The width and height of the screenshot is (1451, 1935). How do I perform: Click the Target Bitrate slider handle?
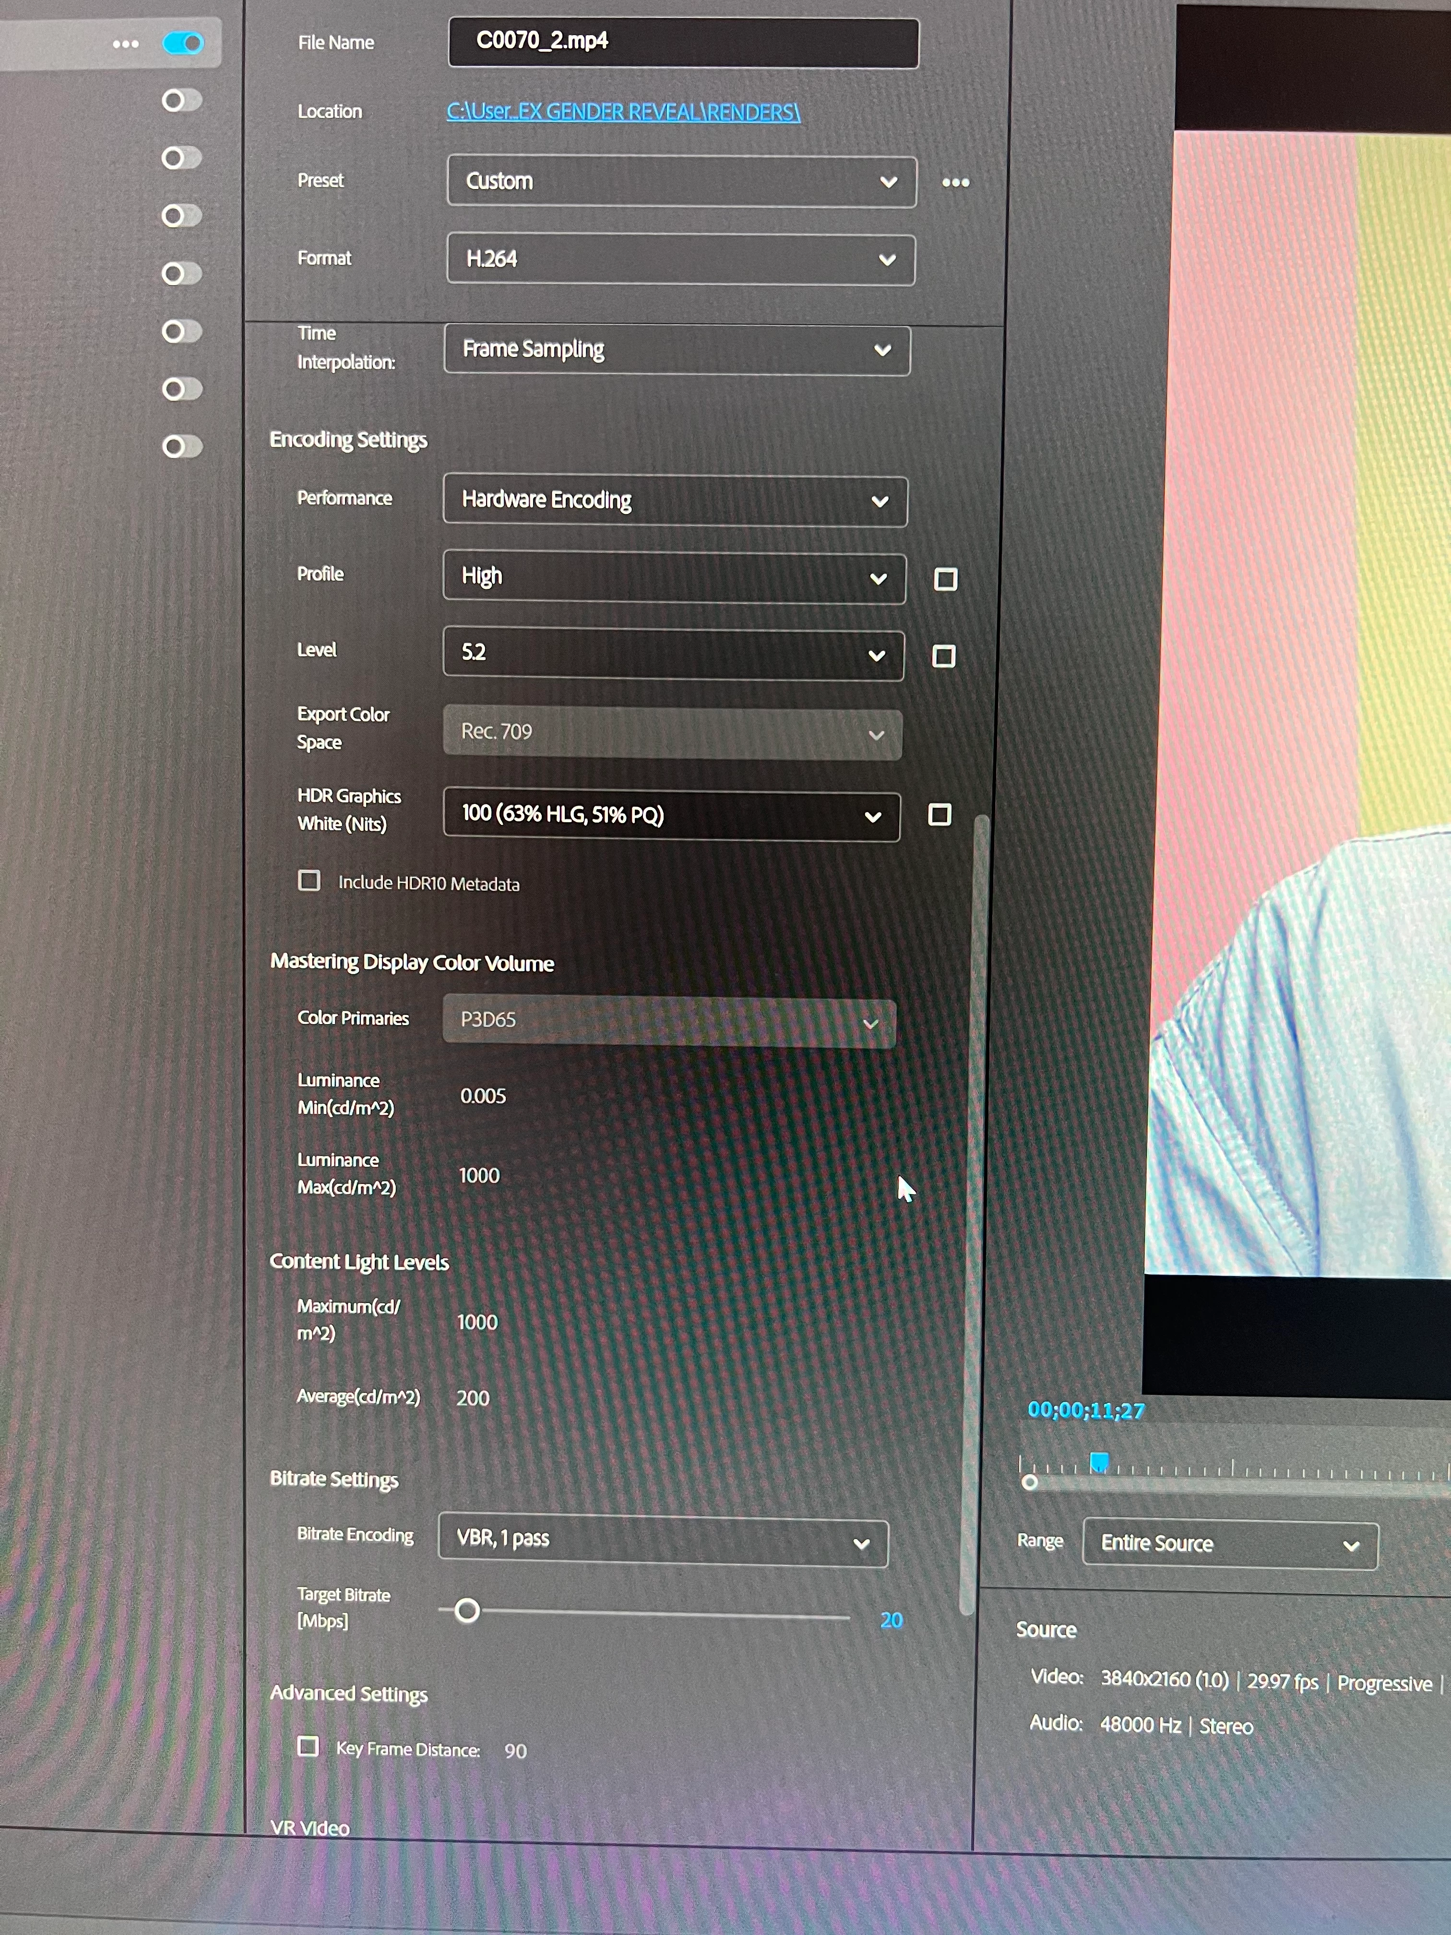(468, 1610)
